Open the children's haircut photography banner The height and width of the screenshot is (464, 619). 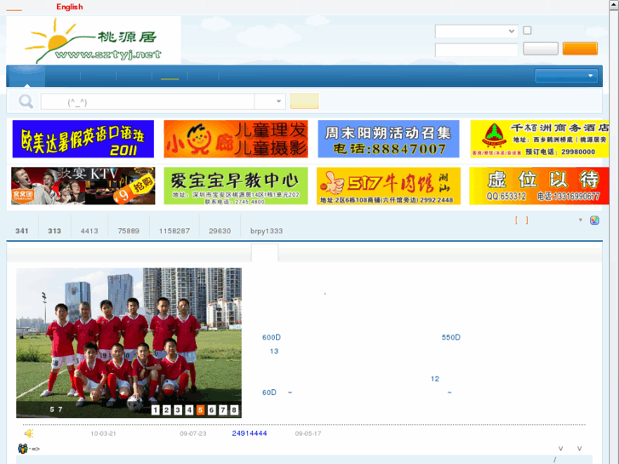pos(236,139)
